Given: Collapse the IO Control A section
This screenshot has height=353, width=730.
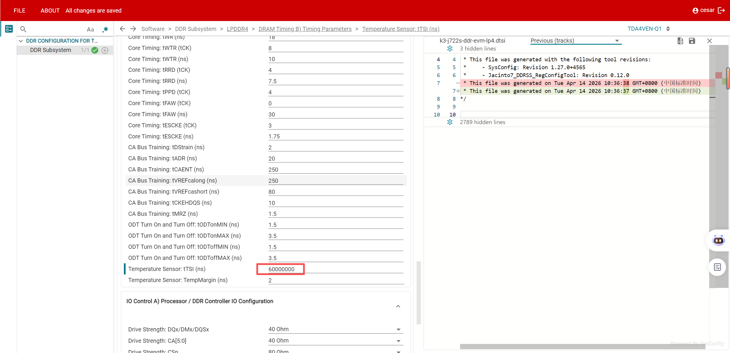Looking at the screenshot, I should pyautogui.click(x=398, y=306).
